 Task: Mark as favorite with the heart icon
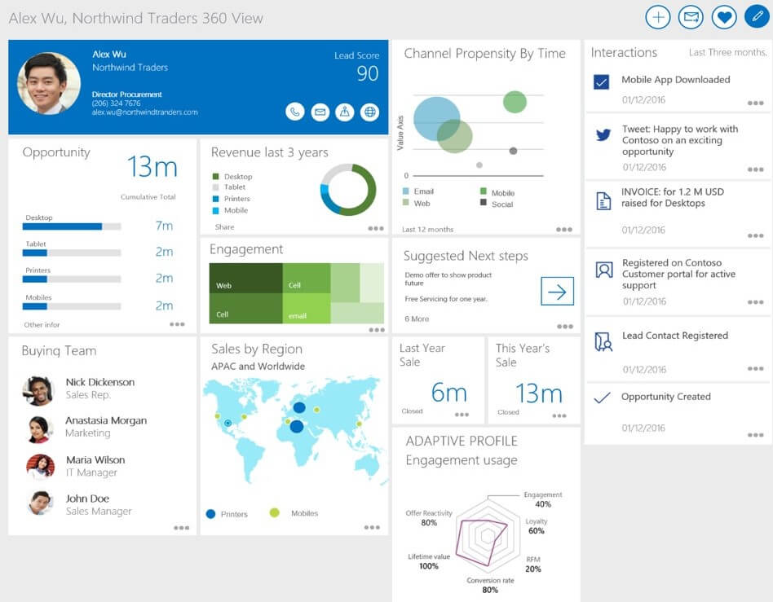point(724,18)
